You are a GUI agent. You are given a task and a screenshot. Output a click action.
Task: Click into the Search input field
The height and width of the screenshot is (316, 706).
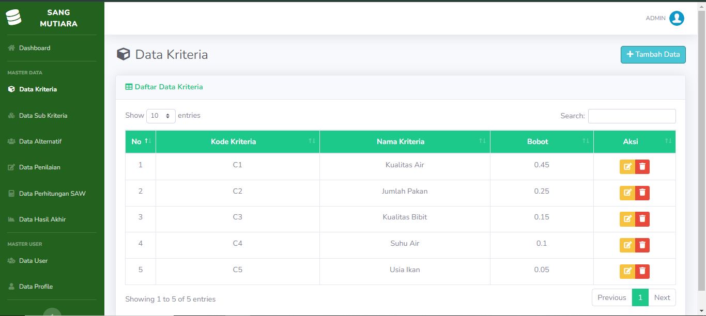point(632,116)
